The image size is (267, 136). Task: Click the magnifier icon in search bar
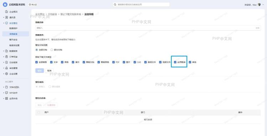tap(115, 4)
